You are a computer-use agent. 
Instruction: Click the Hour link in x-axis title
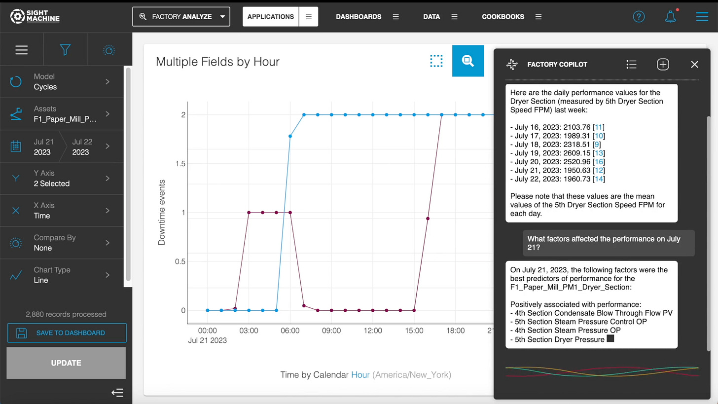(x=360, y=375)
